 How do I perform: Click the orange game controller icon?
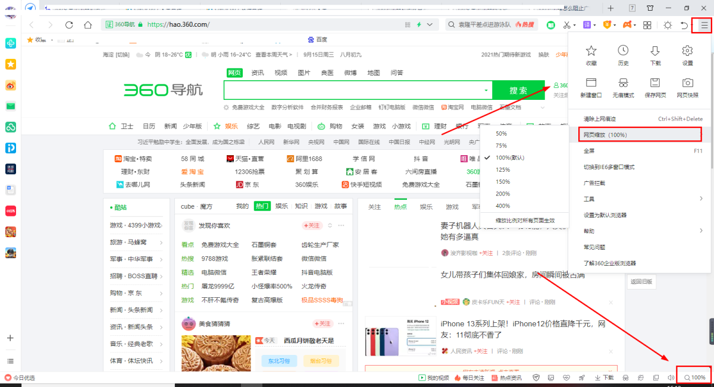(627, 25)
